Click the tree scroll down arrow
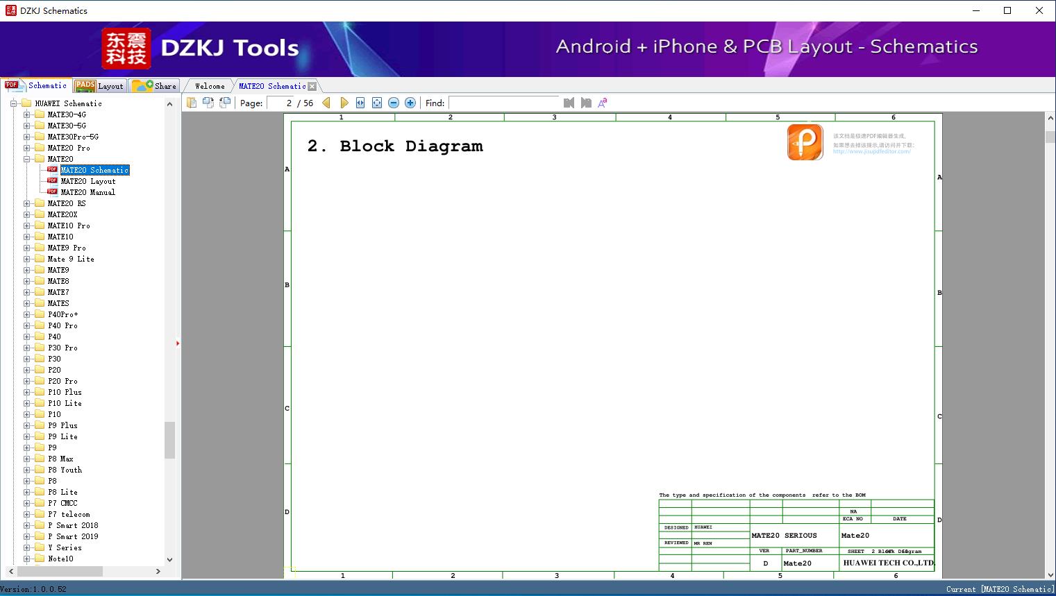The height and width of the screenshot is (596, 1056). [169, 559]
